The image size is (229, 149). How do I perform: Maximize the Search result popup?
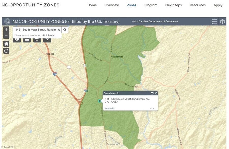tap(152, 93)
